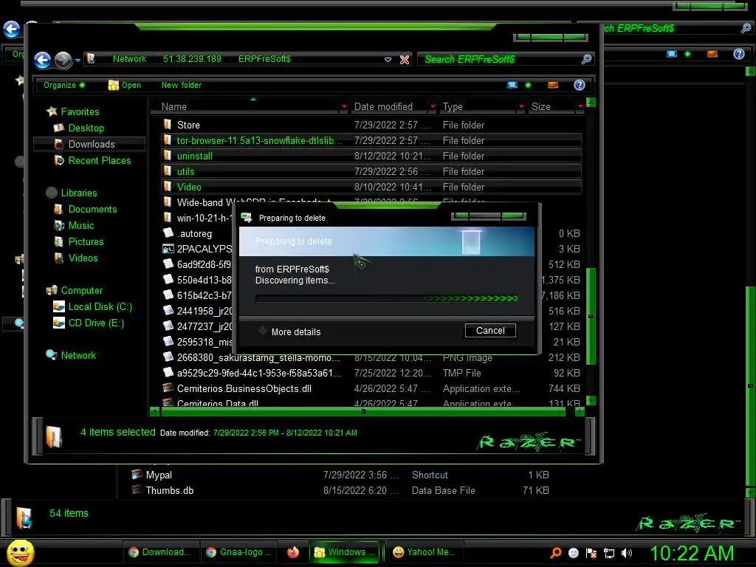The height and width of the screenshot is (567, 756).
Task: Click the forward navigation arrow button
Action: [63, 61]
